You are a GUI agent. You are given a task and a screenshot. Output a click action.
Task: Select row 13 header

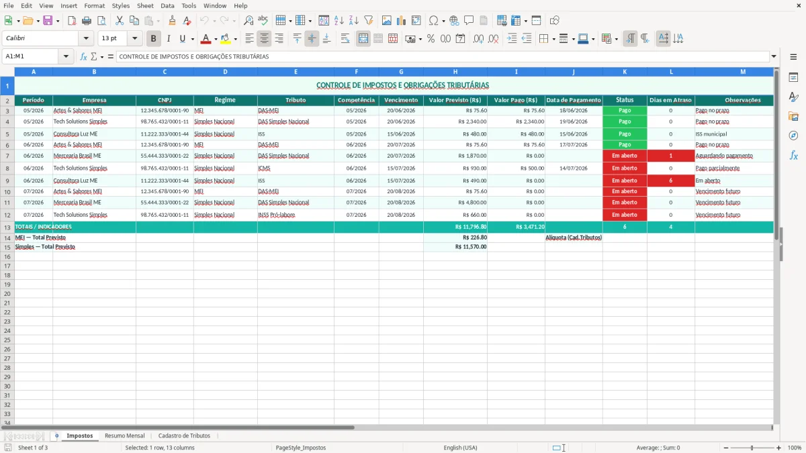click(7, 227)
